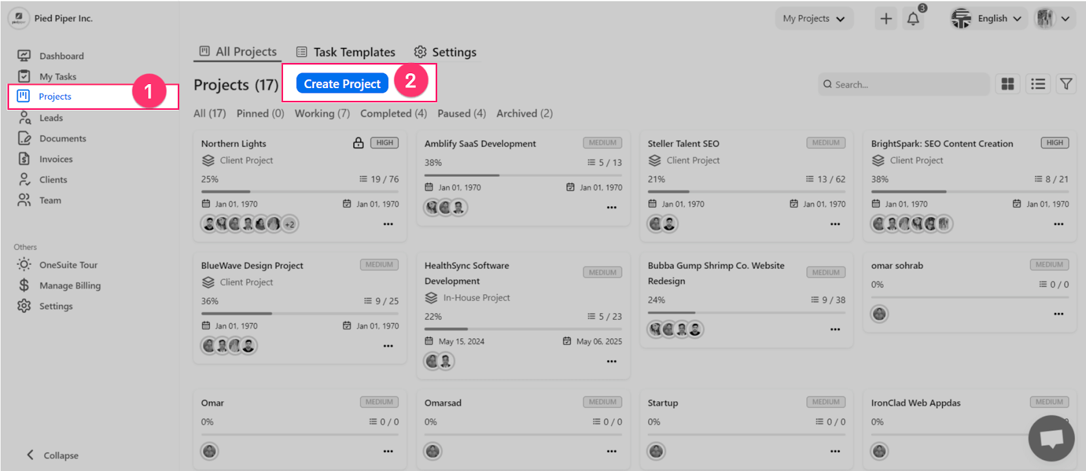
Task: Filter projects by Completed (4)
Action: (x=393, y=114)
